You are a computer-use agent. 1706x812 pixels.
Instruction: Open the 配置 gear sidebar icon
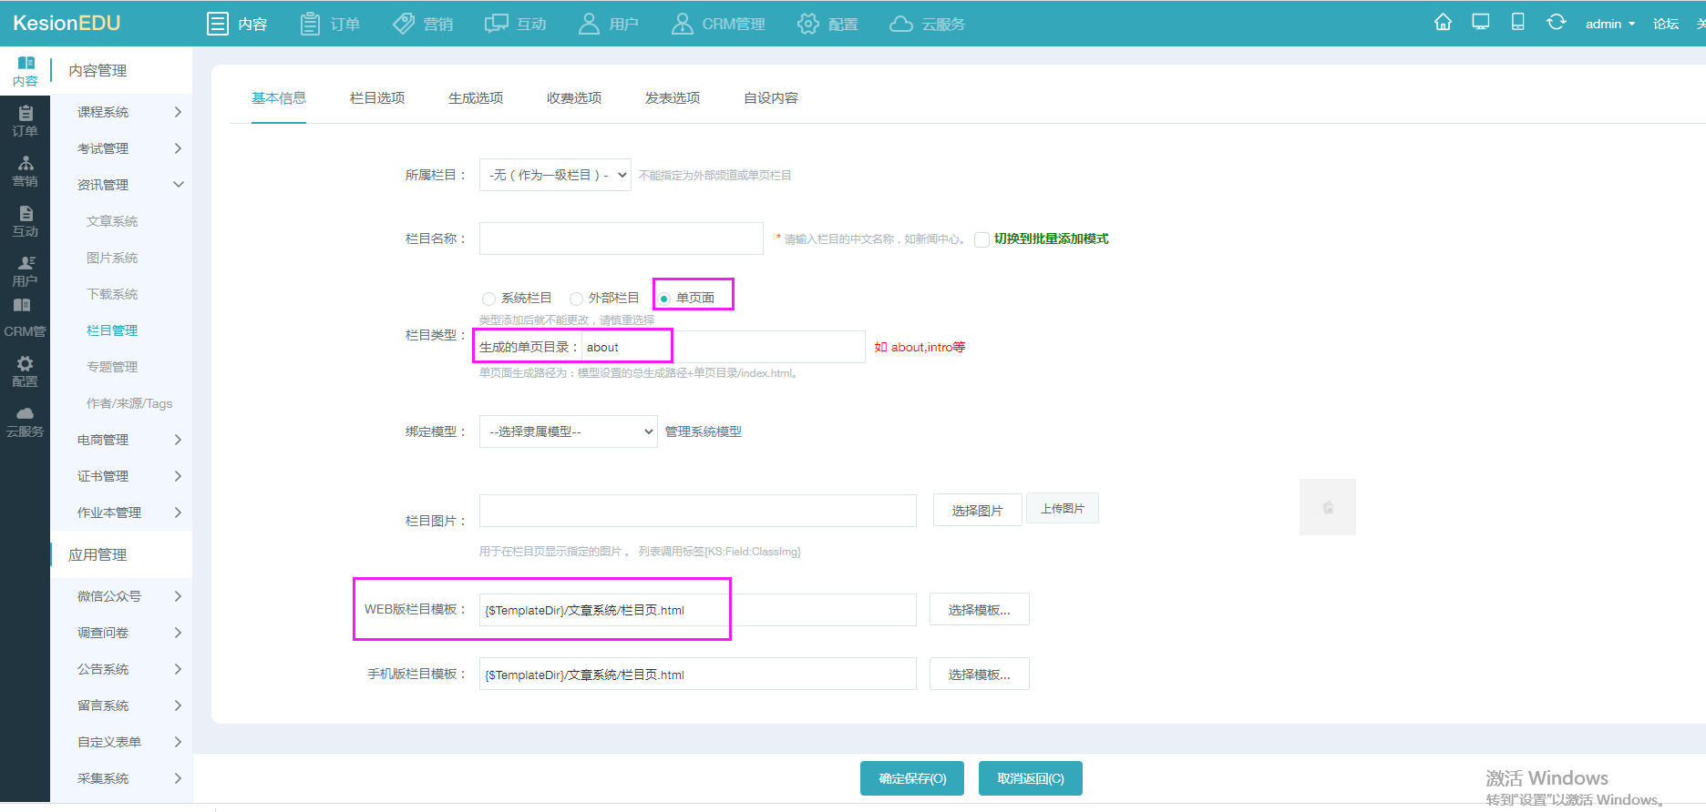[26, 371]
